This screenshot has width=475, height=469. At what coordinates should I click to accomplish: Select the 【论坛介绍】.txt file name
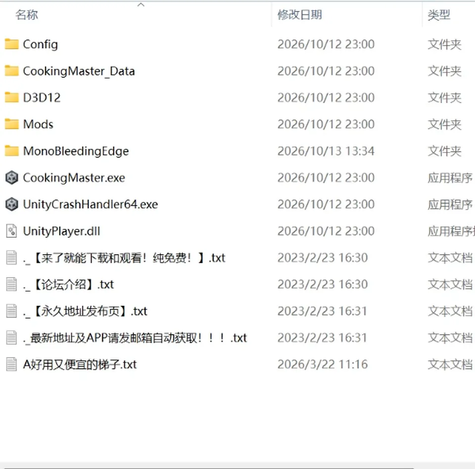68,284
